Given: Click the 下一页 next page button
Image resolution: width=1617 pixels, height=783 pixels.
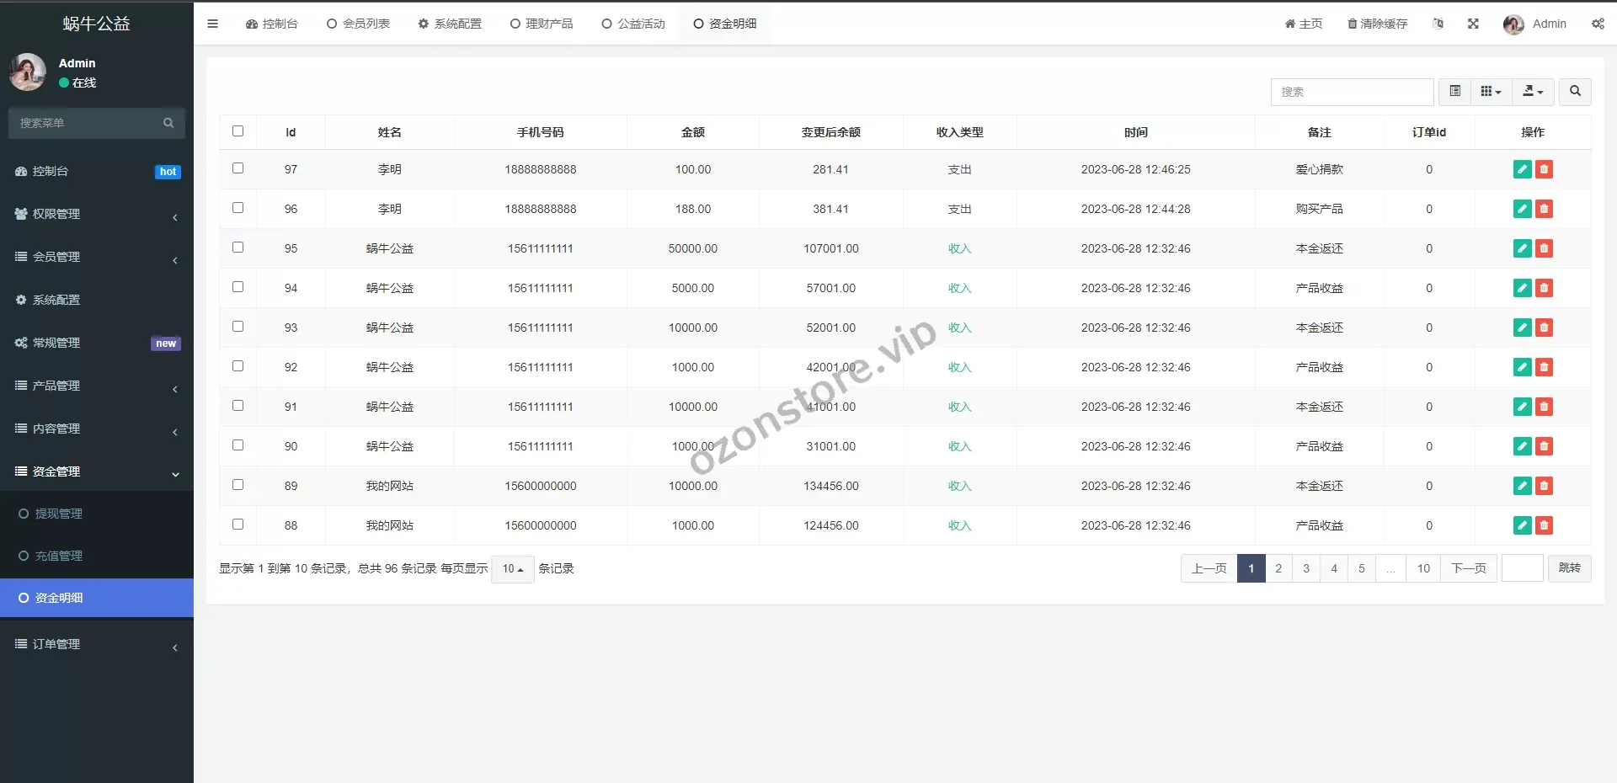Looking at the screenshot, I should [1468, 568].
